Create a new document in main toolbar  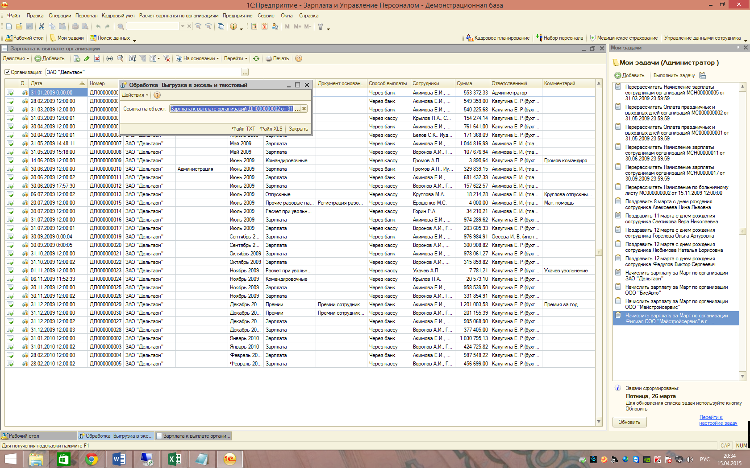tap(9, 26)
